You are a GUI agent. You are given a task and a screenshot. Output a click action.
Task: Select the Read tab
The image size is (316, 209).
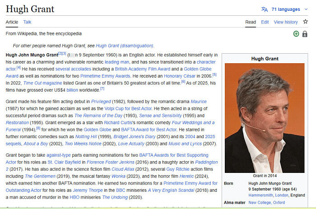click(x=251, y=22)
